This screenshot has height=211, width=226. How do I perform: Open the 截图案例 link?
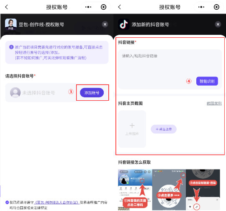[214, 103]
